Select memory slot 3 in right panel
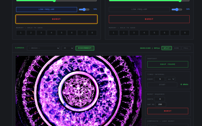This screenshot has height=126, width=202. click(x=134, y=33)
